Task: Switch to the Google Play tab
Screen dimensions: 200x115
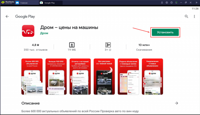Action: (51, 3)
